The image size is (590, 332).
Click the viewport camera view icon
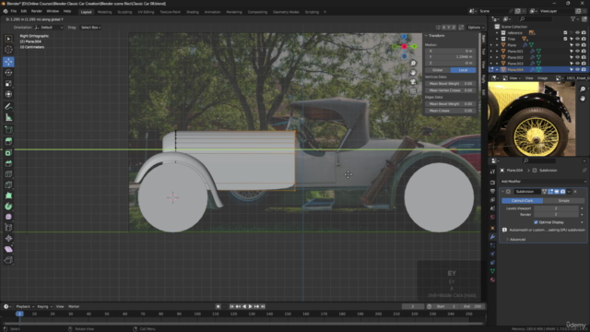pyautogui.click(x=413, y=82)
